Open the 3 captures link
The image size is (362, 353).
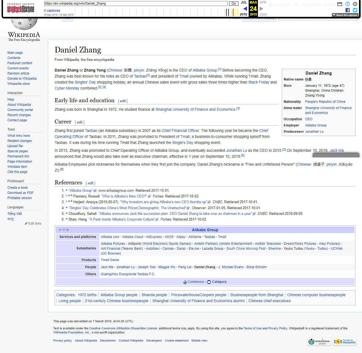[x=52, y=11]
